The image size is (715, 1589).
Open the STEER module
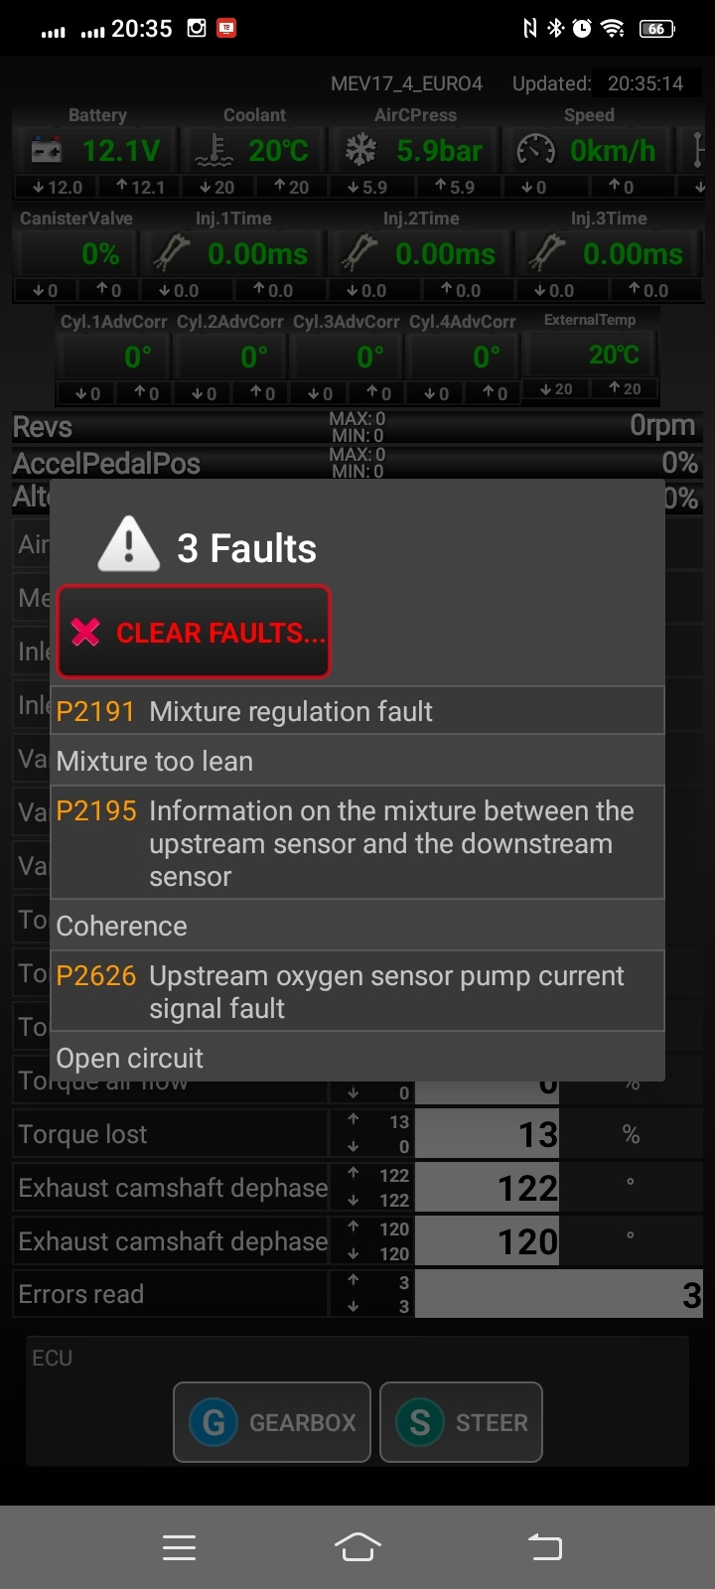(x=461, y=1422)
